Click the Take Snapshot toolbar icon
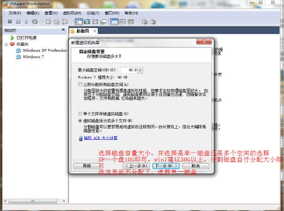Screen dimensions: 284x211 click(x=48, y=22)
